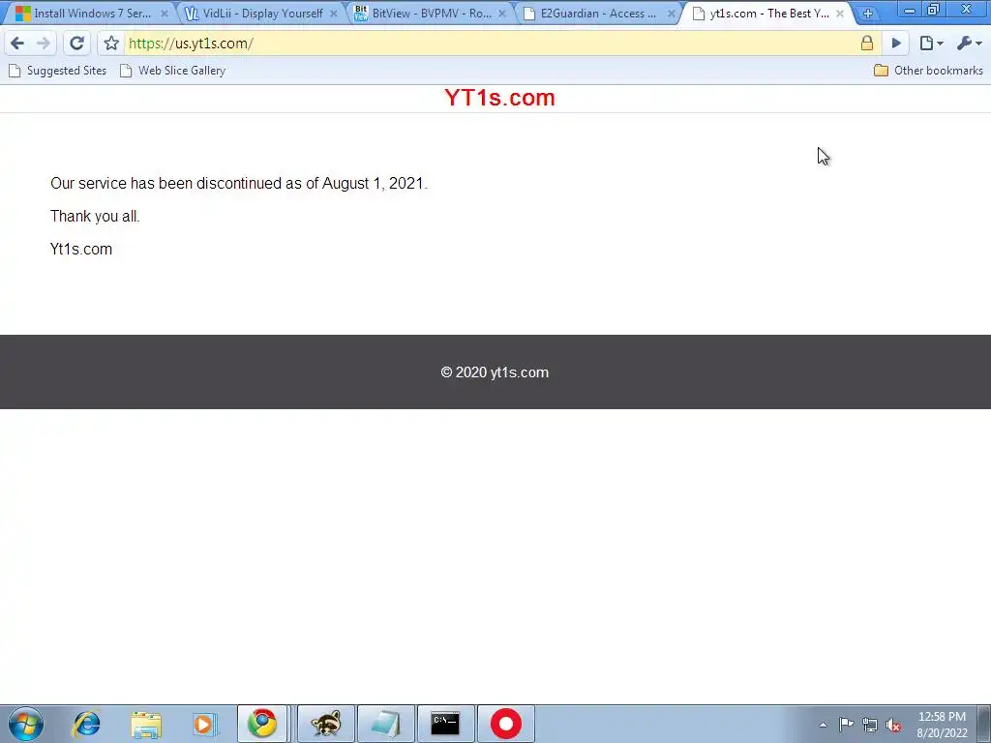
Task: Show hidden system tray icons
Action: point(823,725)
